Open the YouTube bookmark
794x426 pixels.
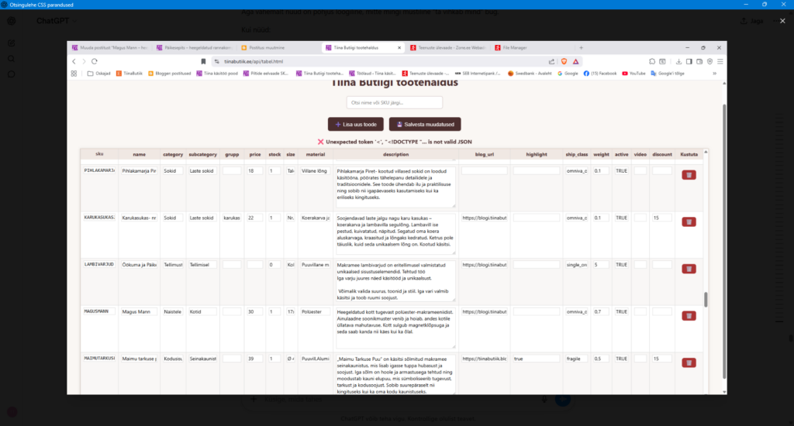point(633,74)
